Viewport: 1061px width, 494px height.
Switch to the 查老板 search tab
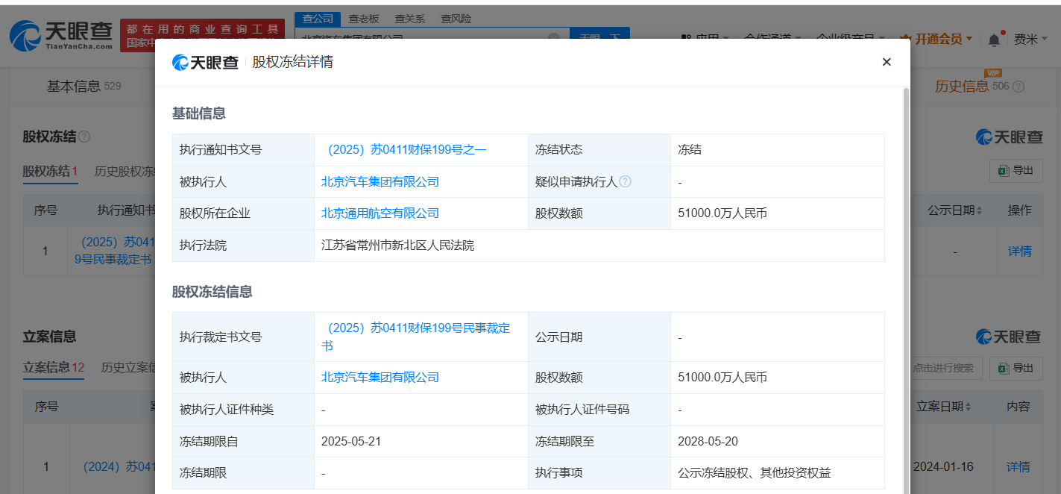364,19
